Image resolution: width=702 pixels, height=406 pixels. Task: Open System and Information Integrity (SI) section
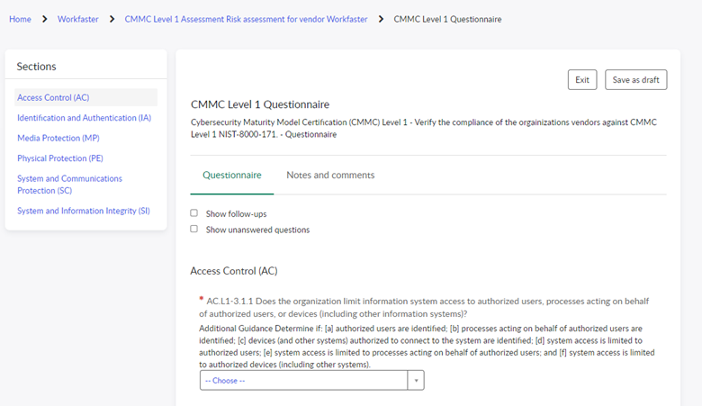pos(84,211)
